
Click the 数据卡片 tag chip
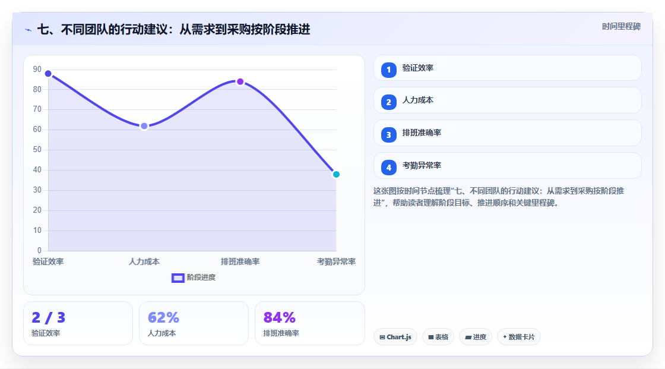coord(519,337)
